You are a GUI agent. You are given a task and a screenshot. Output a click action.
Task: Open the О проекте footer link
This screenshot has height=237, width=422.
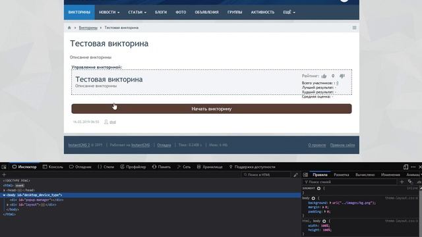(316, 145)
